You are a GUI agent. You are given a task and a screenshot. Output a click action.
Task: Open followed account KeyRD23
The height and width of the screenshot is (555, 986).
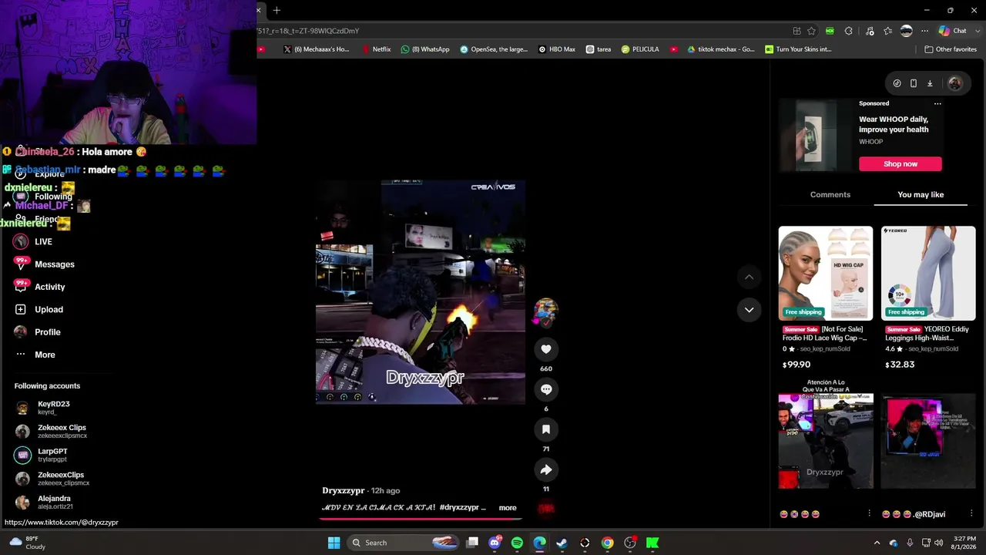click(x=44, y=408)
